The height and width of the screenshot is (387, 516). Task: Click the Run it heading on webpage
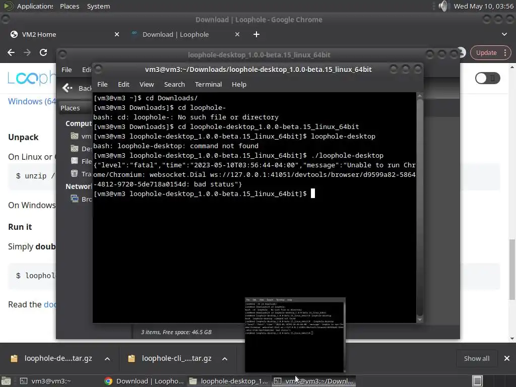coord(20,227)
